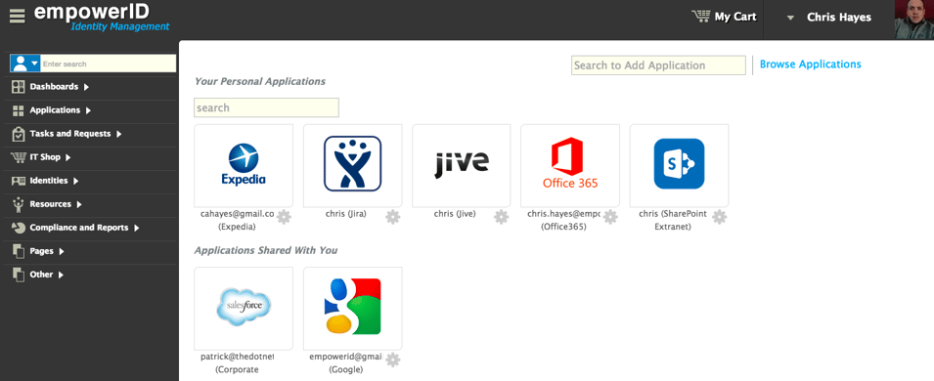Screen dimensions: 934x381
Task: Click the Dashboards sidebar icon
Action: pyautogui.click(x=19, y=87)
